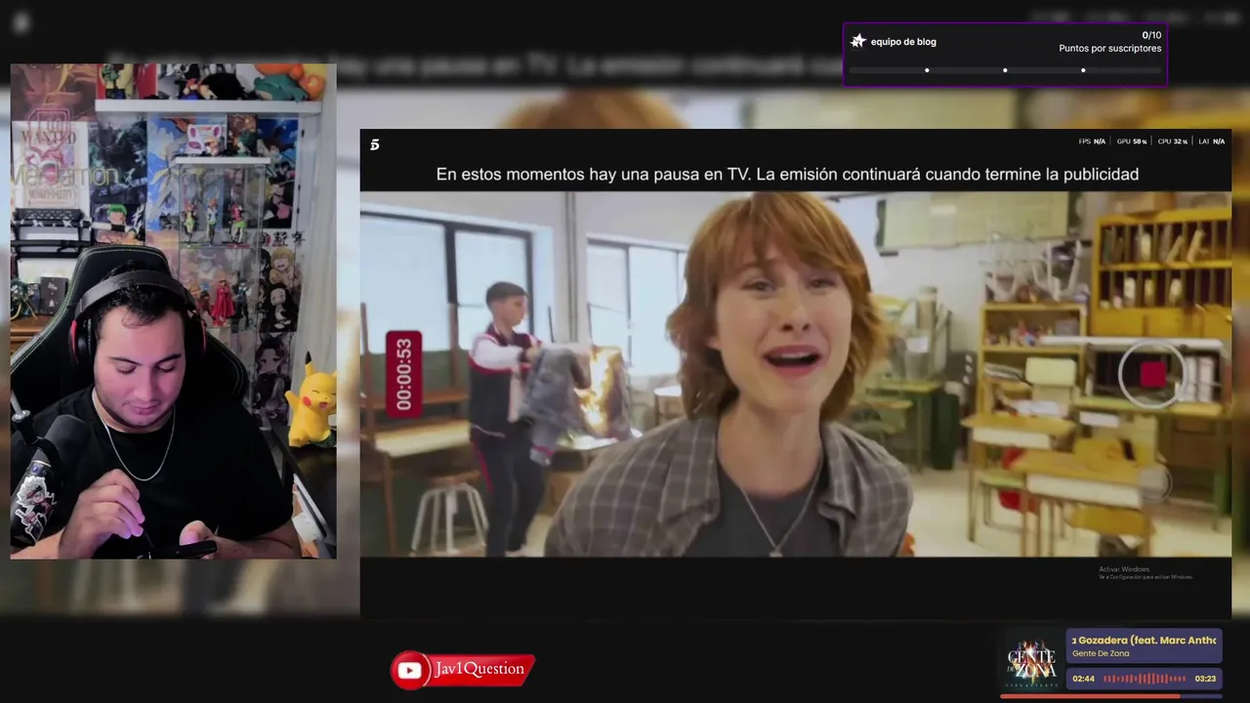Click the red song progress bar under the widget

point(1111,696)
